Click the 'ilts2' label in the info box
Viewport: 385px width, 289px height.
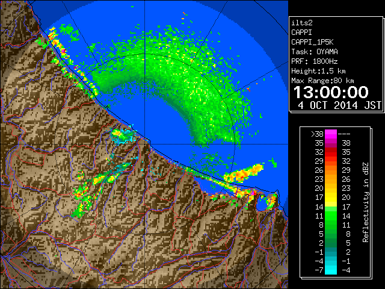(x=302, y=23)
